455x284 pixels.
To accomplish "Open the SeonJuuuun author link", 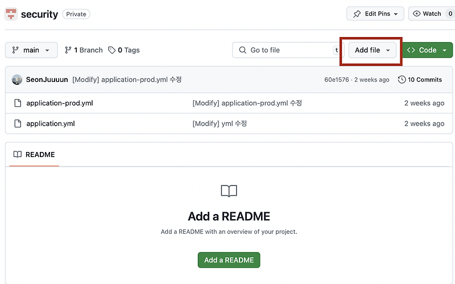I will (47, 80).
